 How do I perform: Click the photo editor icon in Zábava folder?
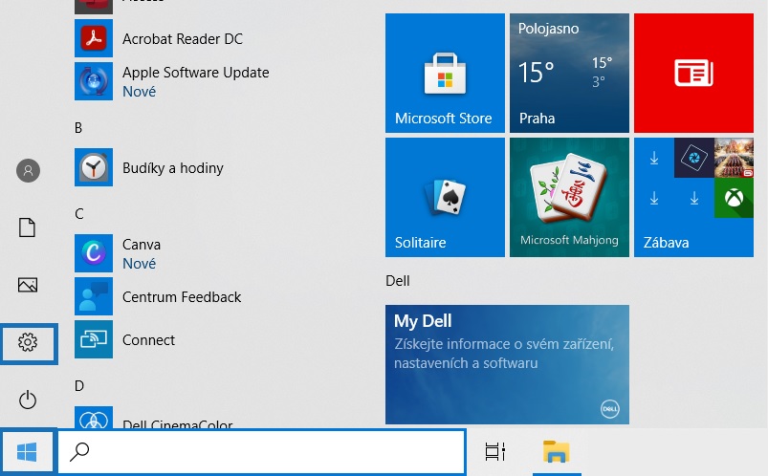point(694,158)
